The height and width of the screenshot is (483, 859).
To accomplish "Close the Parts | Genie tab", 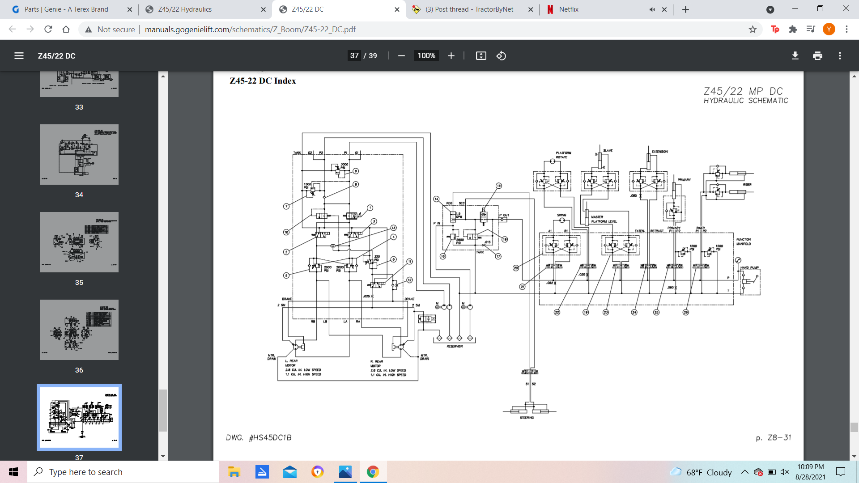I will [x=130, y=9].
